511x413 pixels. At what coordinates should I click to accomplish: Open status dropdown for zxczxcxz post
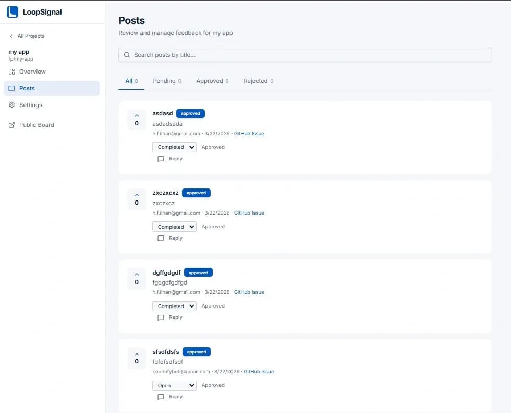tap(174, 227)
